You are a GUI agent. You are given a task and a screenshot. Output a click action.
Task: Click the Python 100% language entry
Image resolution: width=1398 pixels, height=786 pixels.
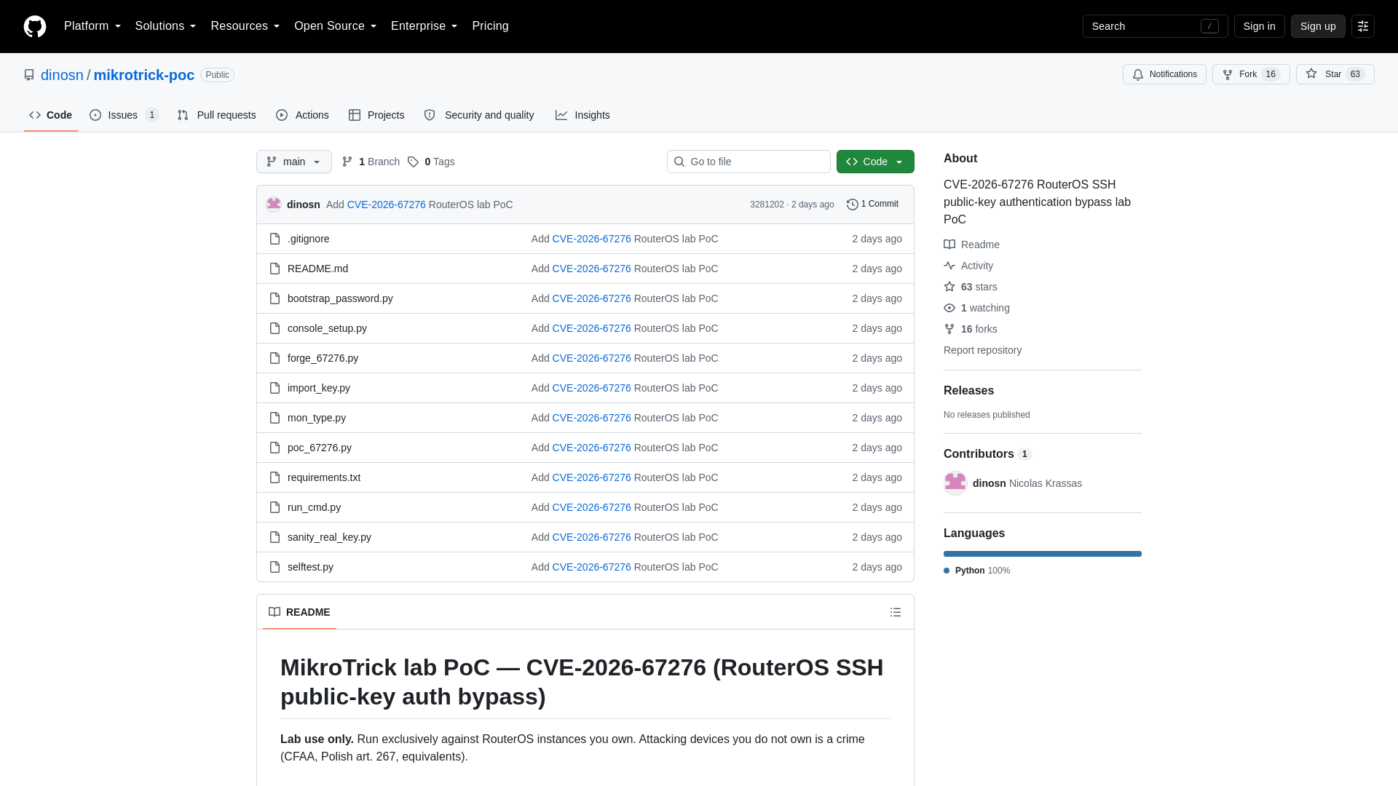[976, 571]
